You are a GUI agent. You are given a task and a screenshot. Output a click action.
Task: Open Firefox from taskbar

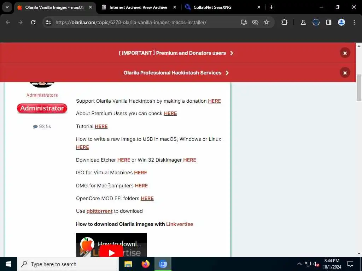(145, 264)
